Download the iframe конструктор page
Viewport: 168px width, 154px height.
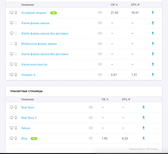coord(153,64)
